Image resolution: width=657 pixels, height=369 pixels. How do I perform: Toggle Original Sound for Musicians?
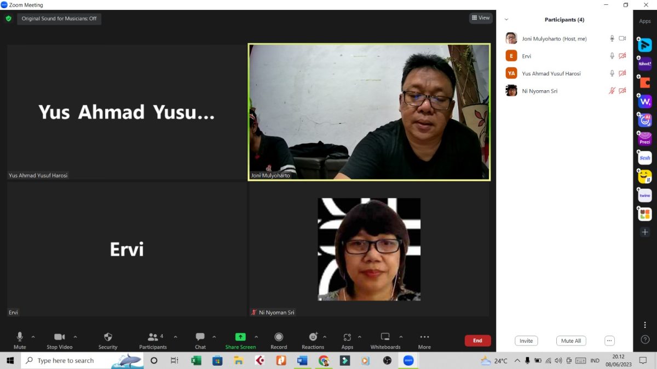[59, 19]
